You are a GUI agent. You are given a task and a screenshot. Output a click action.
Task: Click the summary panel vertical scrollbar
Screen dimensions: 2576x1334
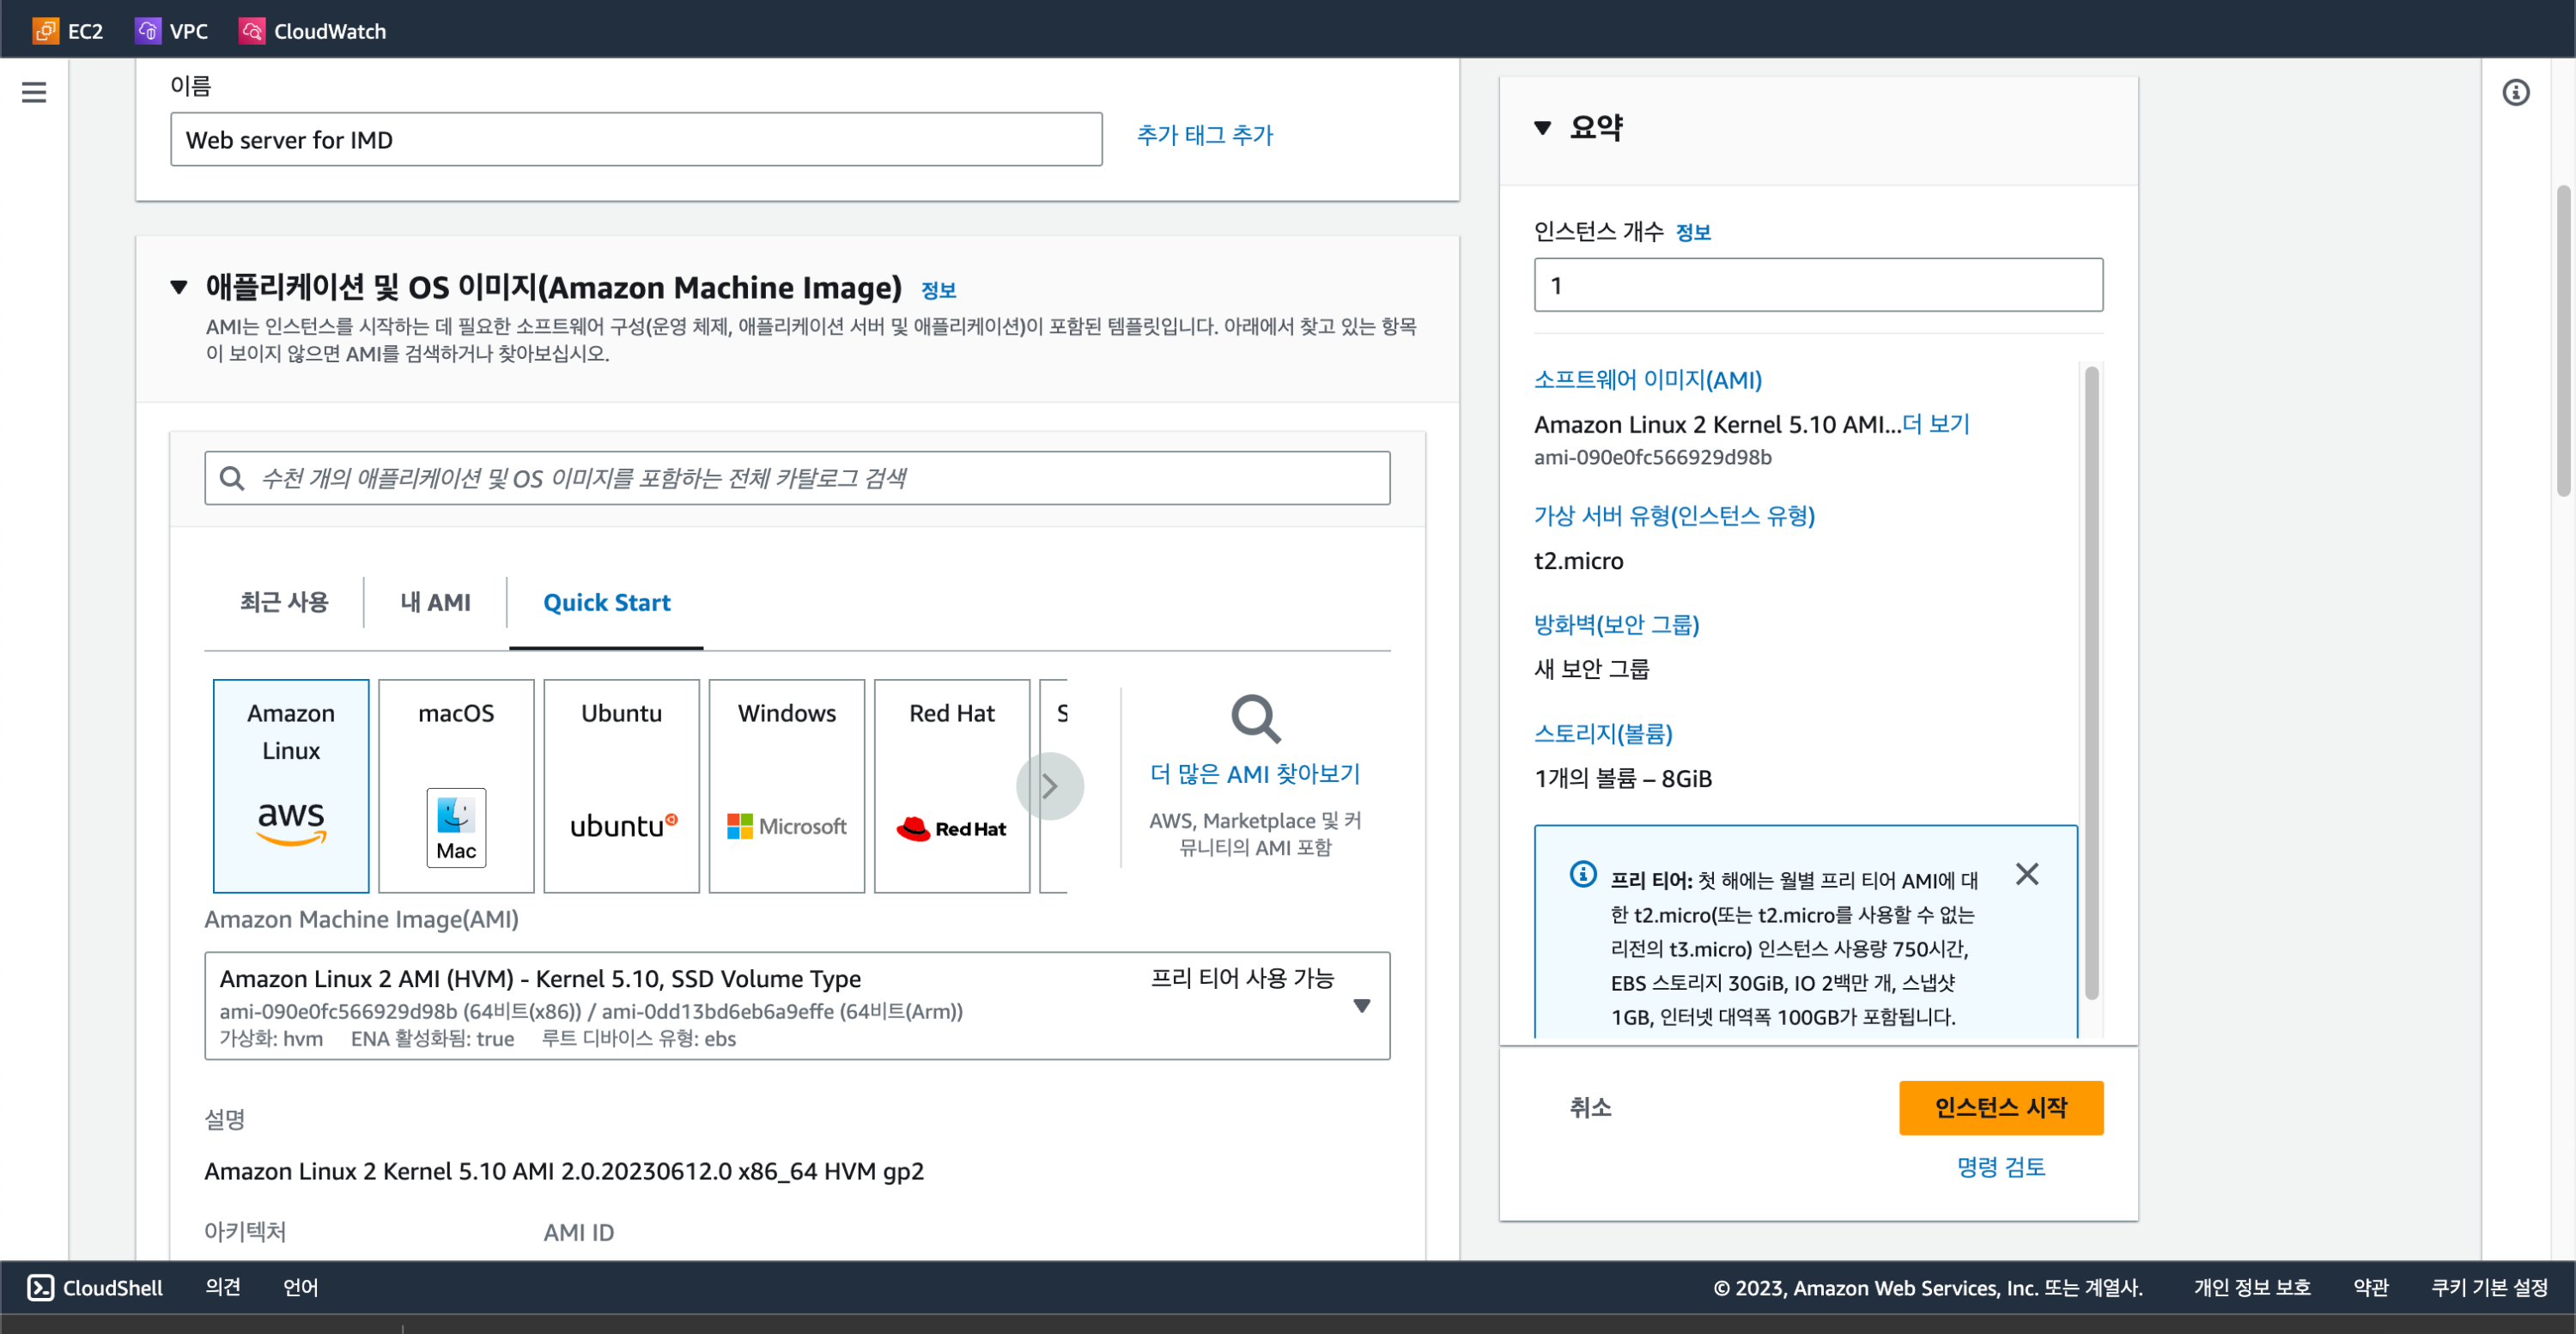pos(2091,680)
